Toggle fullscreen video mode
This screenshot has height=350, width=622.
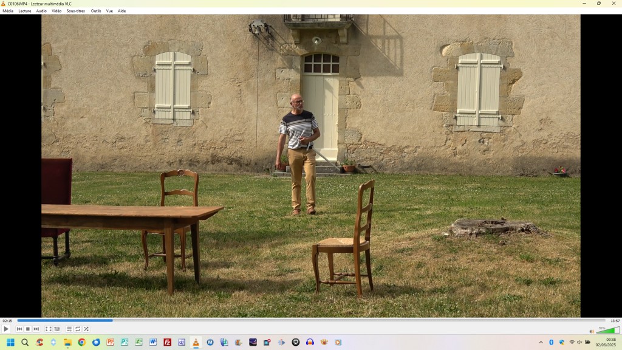click(49, 329)
